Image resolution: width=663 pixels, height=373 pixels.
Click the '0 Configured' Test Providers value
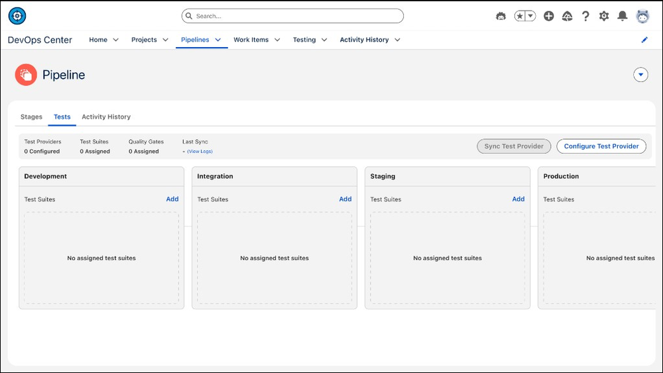coord(42,151)
